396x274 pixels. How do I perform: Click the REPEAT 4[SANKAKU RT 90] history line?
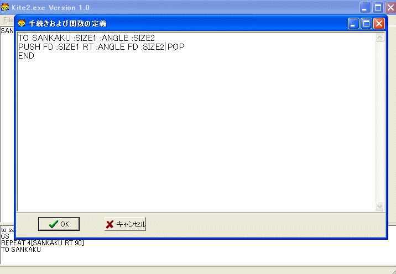tap(43, 243)
